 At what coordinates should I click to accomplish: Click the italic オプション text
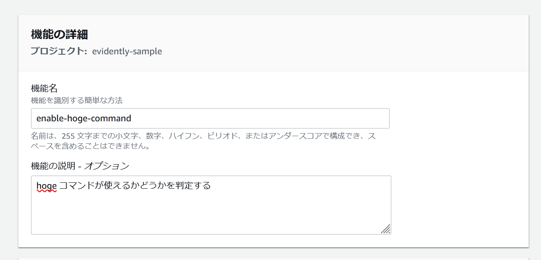pyautogui.click(x=106, y=165)
